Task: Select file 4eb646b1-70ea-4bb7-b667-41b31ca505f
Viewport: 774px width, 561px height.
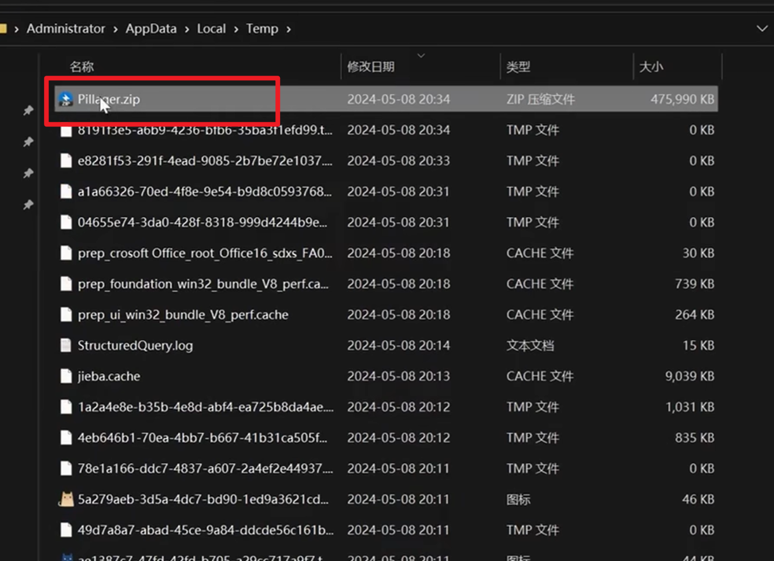Action: [x=202, y=438]
